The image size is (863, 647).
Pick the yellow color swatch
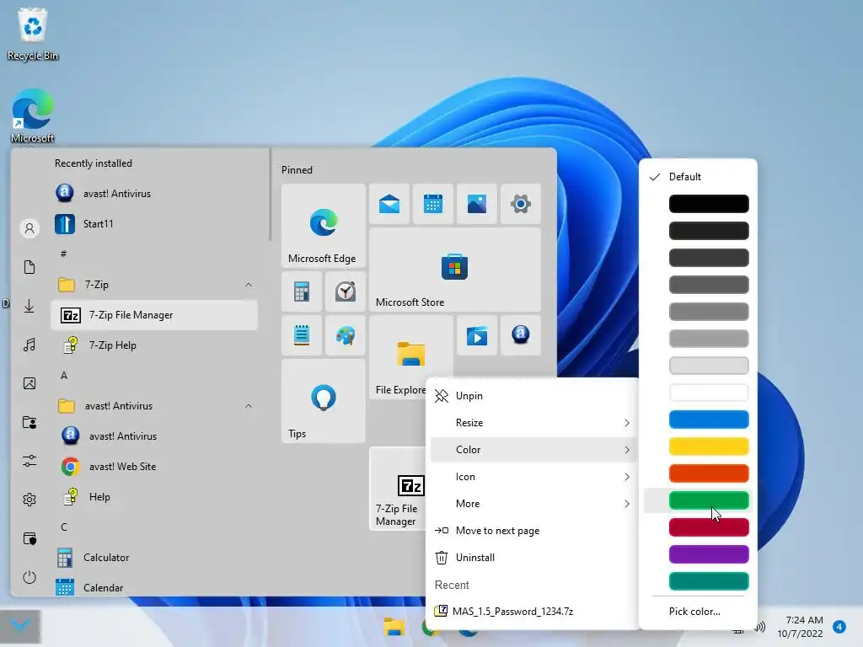(x=709, y=446)
